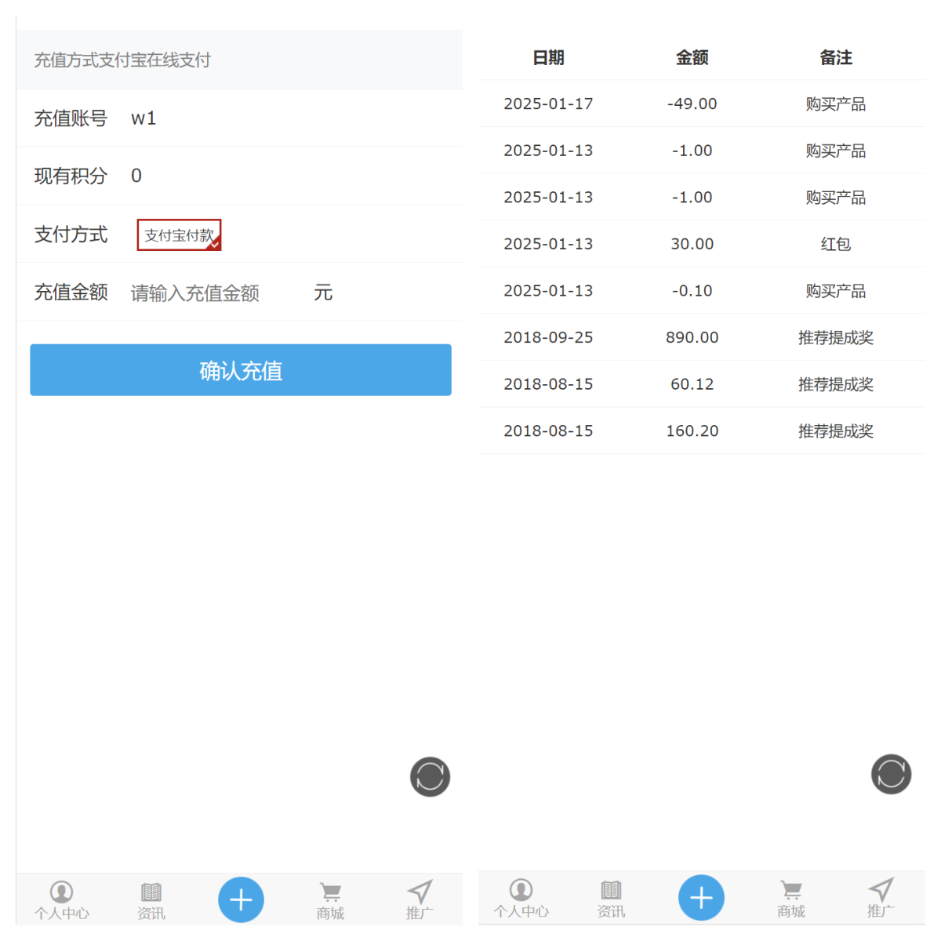
Task: Open 推广 icon on the recharge screen
Action: 420,899
